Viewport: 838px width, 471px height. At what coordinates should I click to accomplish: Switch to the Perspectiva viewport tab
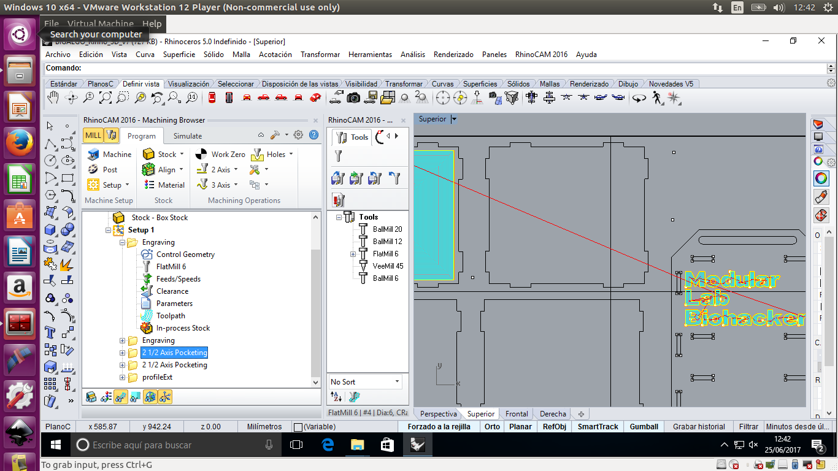click(x=438, y=414)
